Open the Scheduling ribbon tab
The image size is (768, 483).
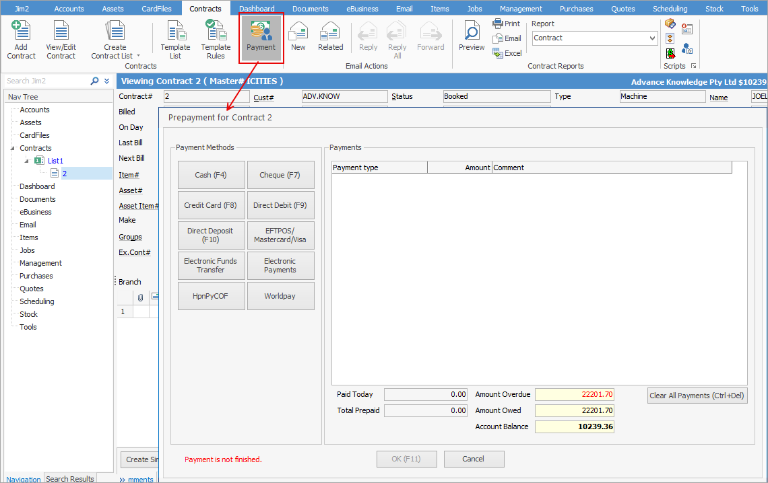coord(670,8)
